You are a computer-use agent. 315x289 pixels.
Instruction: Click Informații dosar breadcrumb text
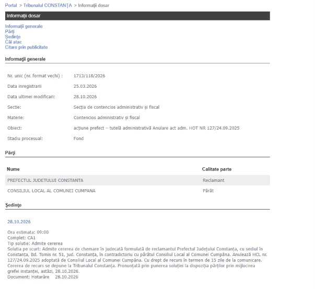(x=94, y=5)
